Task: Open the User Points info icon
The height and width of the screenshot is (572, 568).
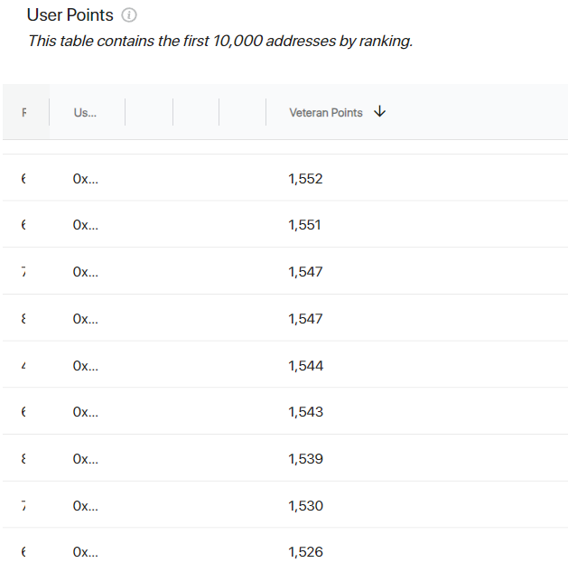Action: click(129, 15)
